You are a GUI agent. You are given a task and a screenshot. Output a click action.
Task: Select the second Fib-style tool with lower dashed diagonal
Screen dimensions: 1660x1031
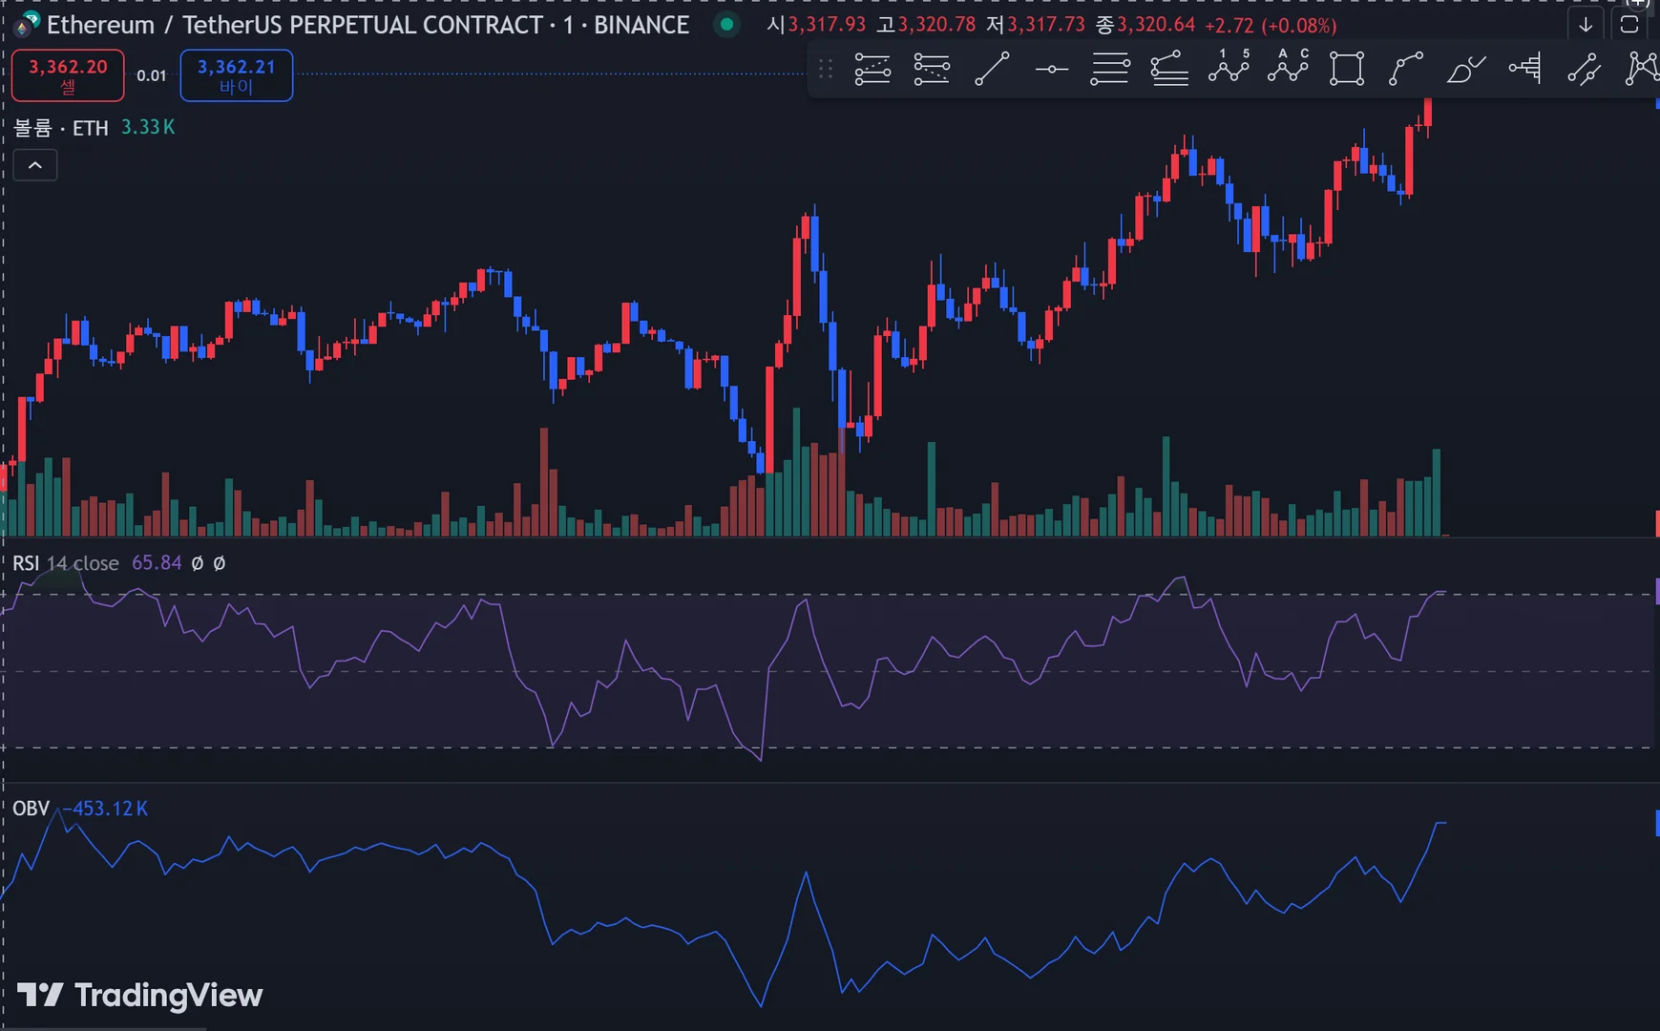click(932, 69)
